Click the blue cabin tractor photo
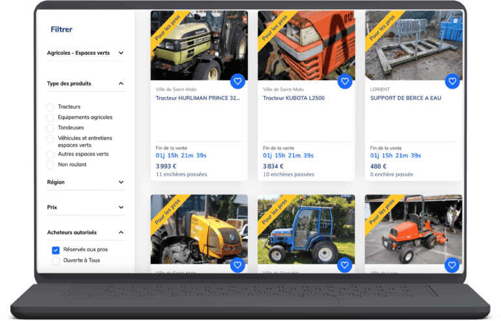The width and height of the screenshot is (501, 321). tap(306, 229)
